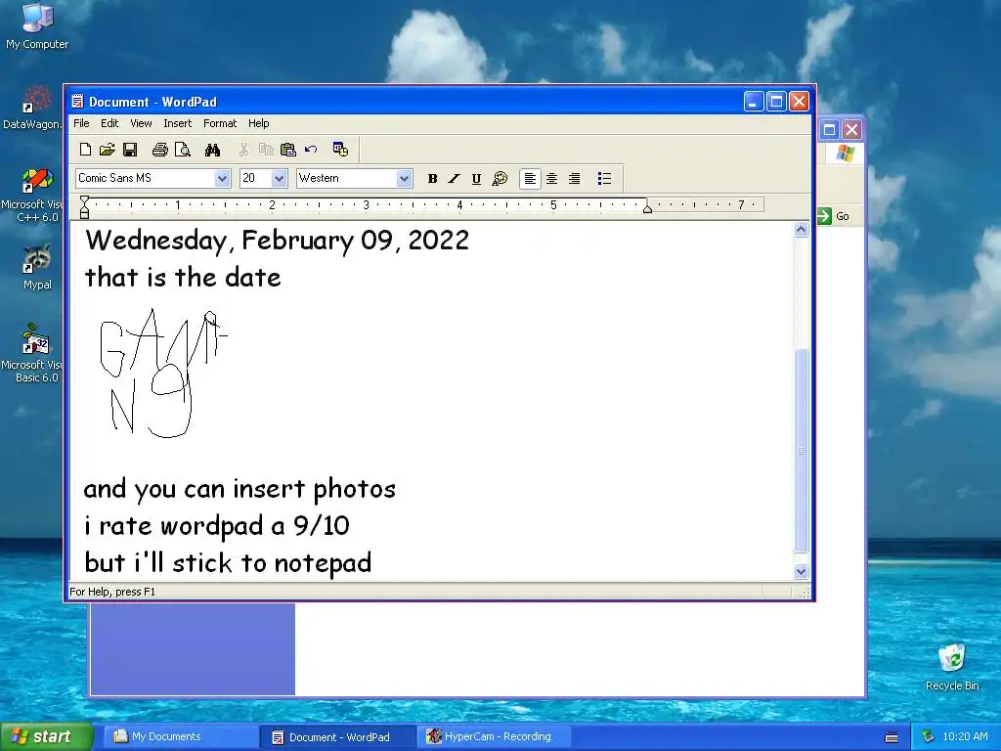Open the text color palette icon

pos(500,178)
